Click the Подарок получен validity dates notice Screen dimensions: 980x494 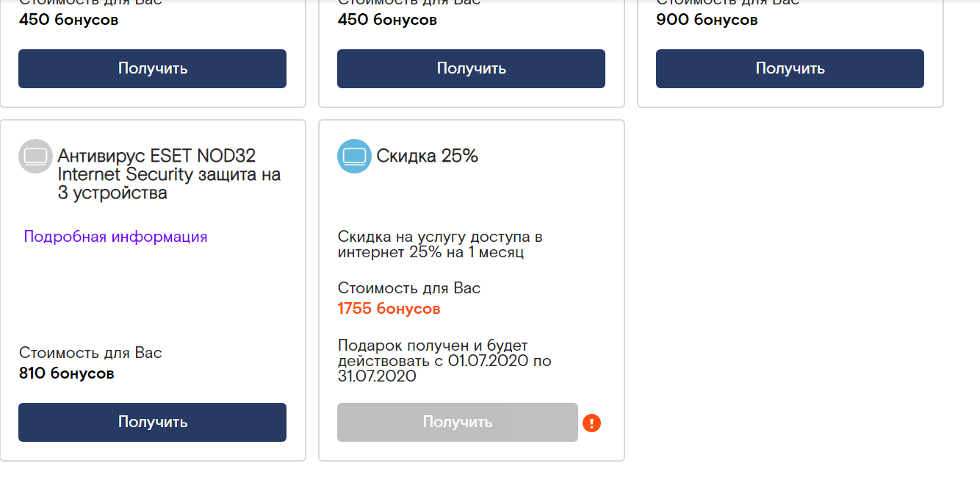coord(444,361)
